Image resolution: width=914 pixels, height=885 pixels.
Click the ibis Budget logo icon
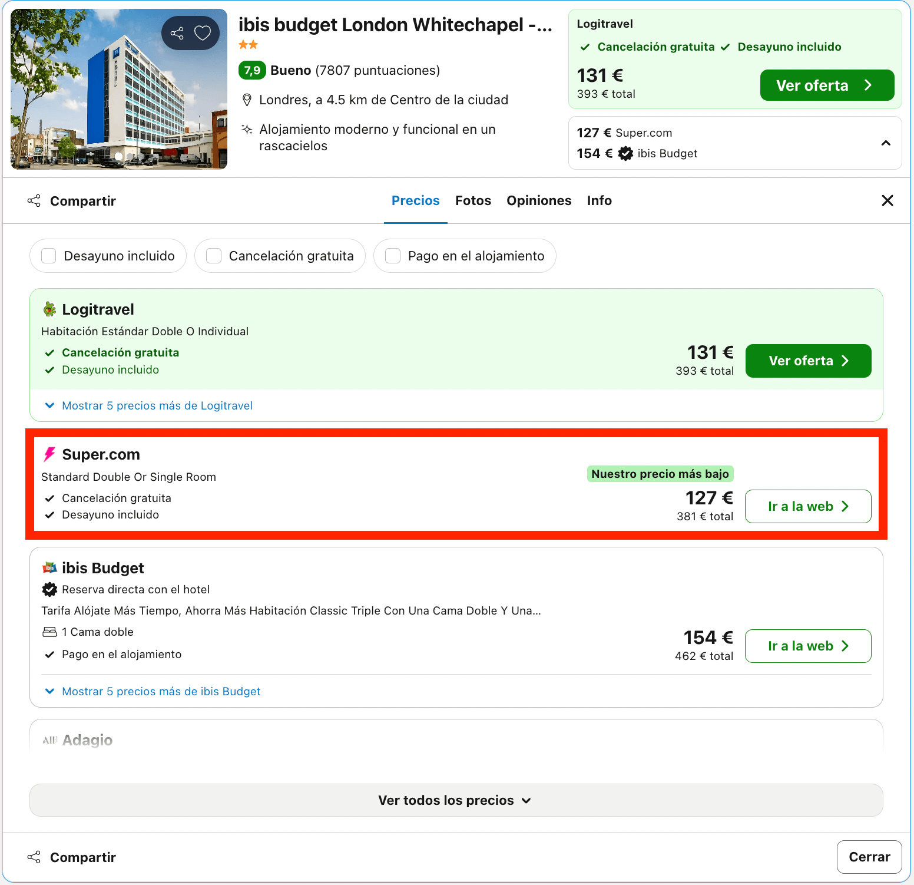pyautogui.click(x=49, y=568)
